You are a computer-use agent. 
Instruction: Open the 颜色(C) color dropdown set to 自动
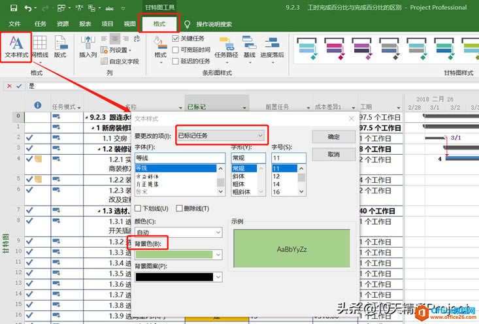point(178,232)
